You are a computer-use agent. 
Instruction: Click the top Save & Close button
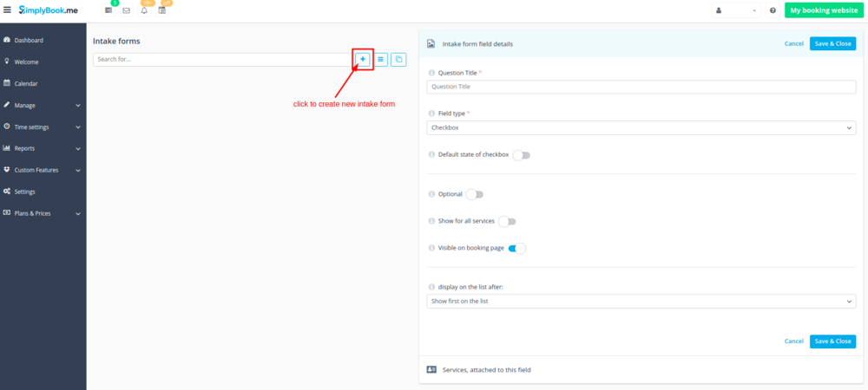point(832,43)
